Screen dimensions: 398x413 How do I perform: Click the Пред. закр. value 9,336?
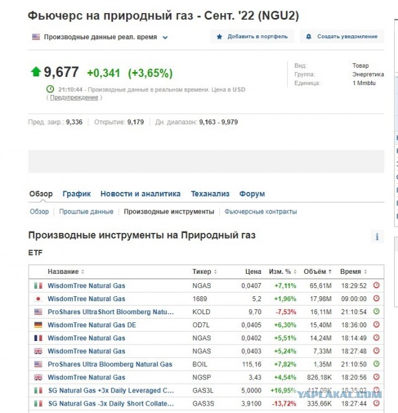(x=74, y=122)
